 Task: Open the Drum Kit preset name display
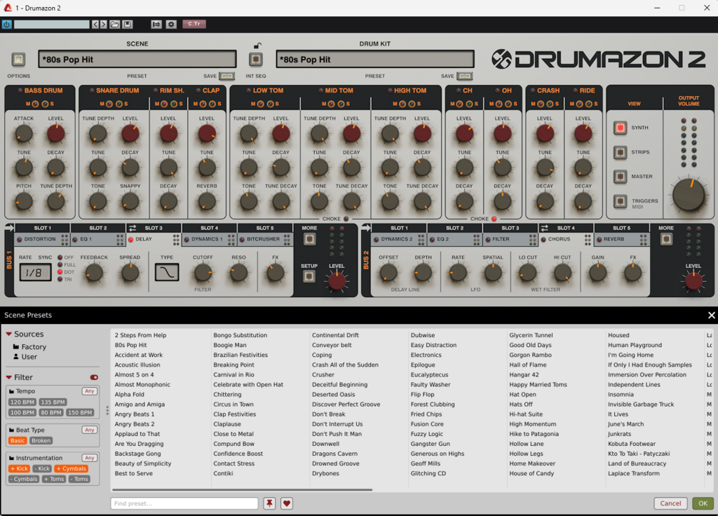[x=375, y=60]
